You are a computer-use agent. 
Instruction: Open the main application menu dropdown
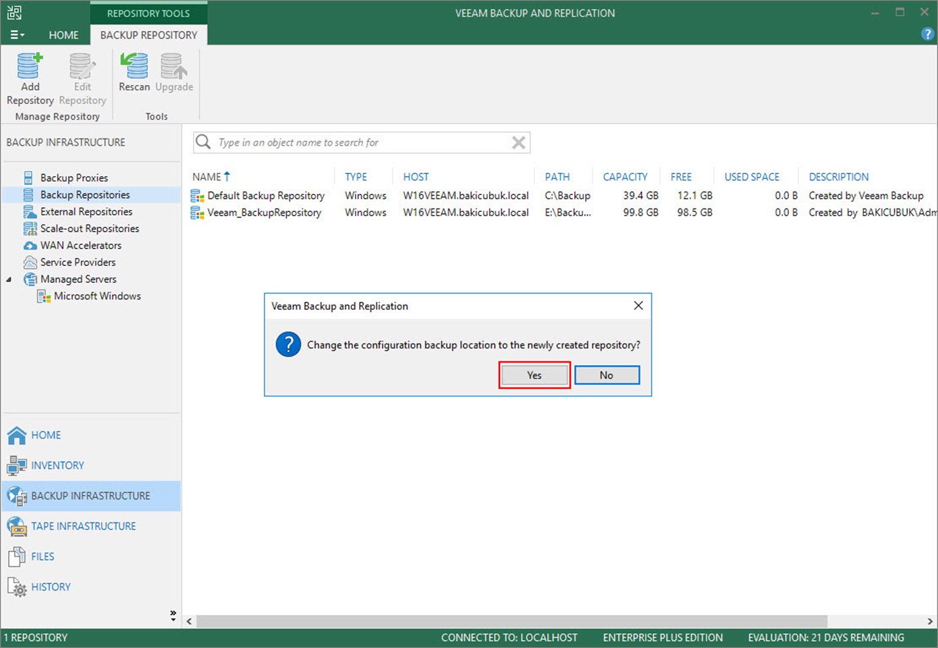(18, 35)
